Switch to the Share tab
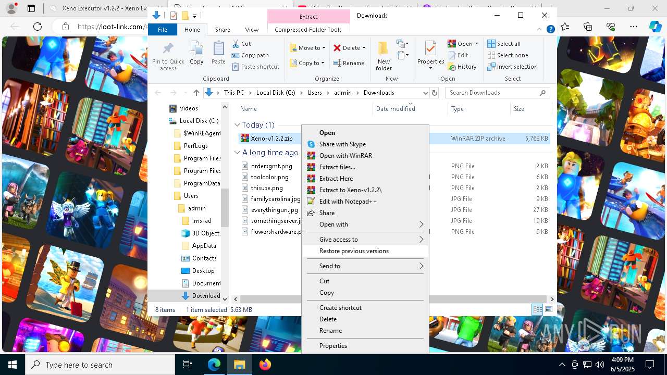 pyautogui.click(x=223, y=30)
